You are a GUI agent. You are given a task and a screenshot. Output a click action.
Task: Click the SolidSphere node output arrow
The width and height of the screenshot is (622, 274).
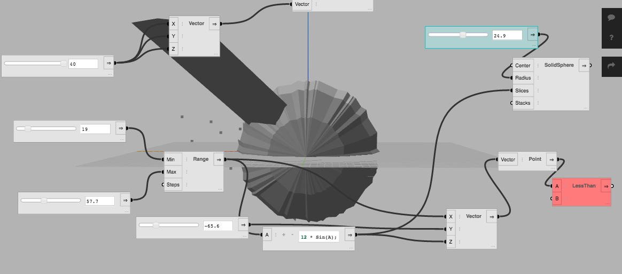[x=584, y=65]
